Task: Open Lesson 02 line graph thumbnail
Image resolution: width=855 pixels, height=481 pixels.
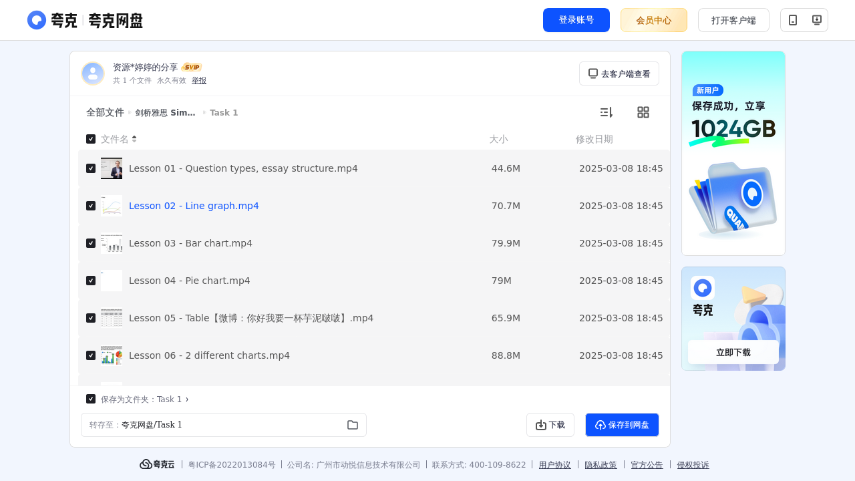Action: [x=112, y=206]
